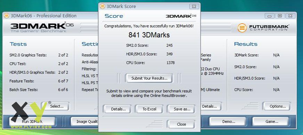The height and width of the screenshot is (135, 303).
Task: Click HDR/SM3.0 Score value 349
Action: [x=169, y=54]
